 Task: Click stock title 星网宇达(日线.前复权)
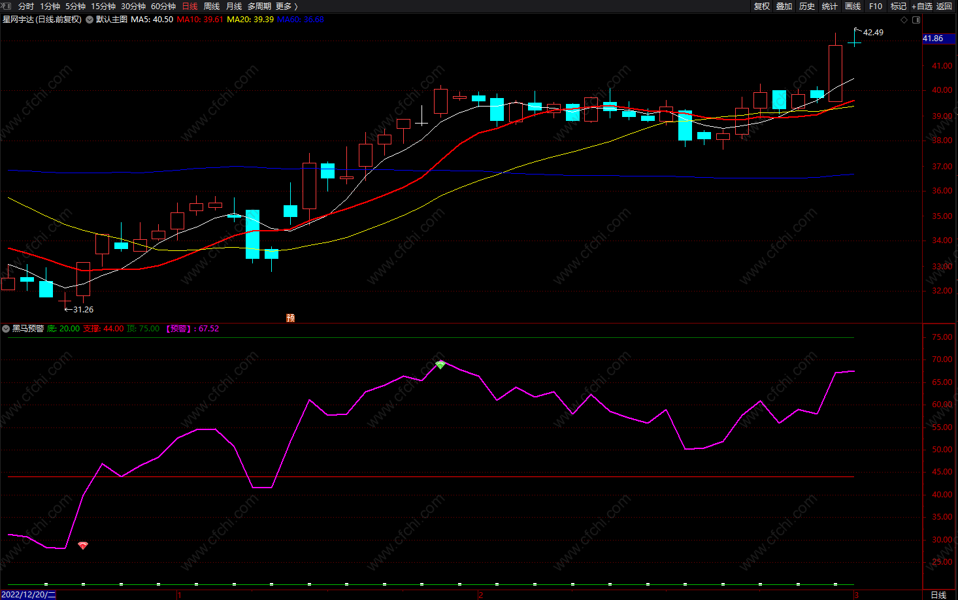[42, 20]
